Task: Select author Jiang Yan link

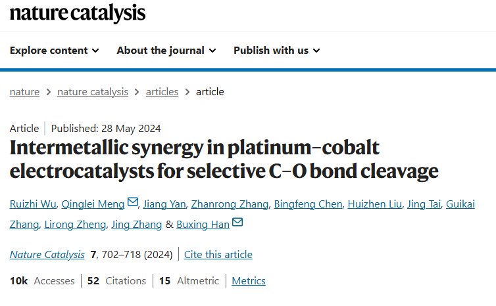Action: coord(164,204)
